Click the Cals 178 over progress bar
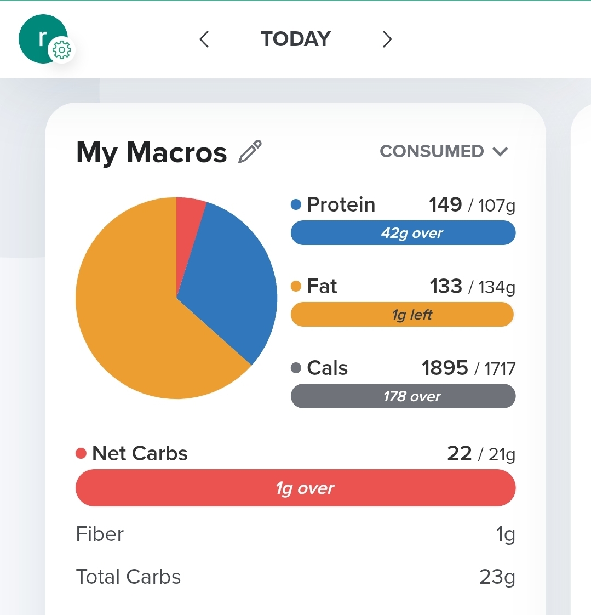The width and height of the screenshot is (591, 615). 403,396
